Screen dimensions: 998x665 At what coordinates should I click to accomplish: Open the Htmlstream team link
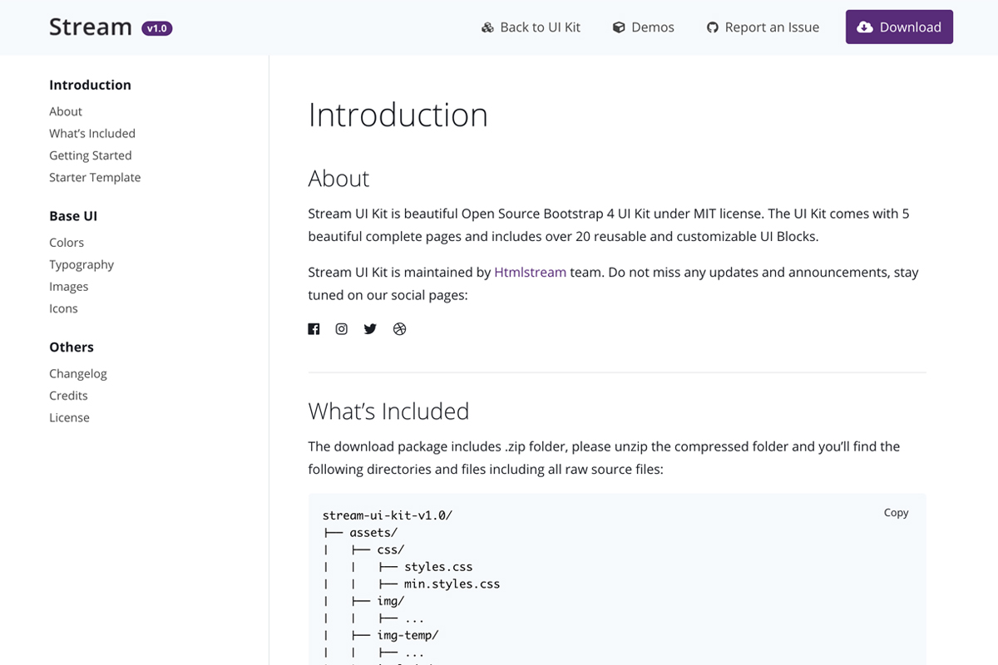pos(530,272)
